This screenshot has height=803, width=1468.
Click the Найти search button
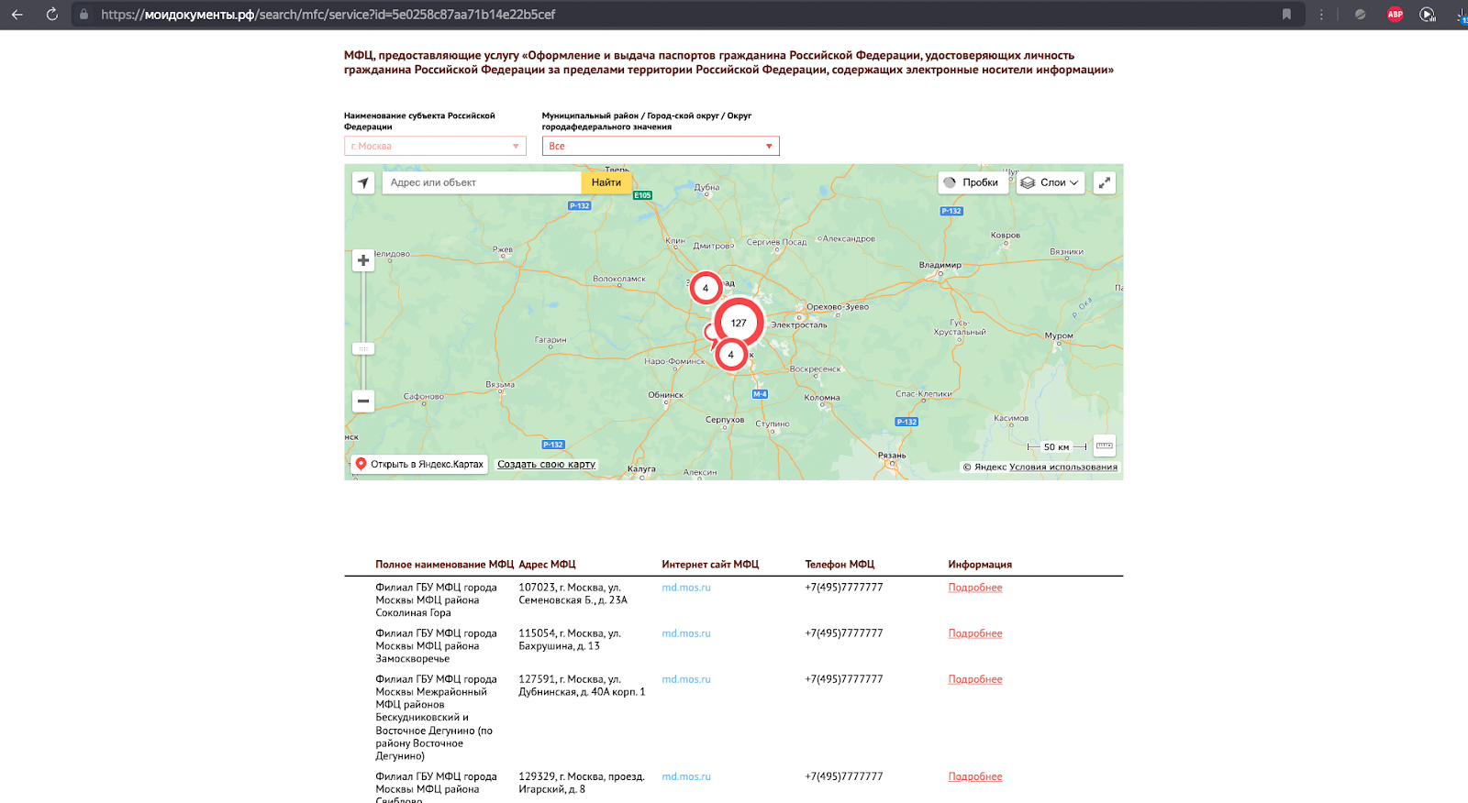click(606, 182)
